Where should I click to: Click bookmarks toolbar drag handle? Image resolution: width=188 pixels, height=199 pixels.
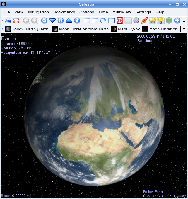(x=2, y=29)
